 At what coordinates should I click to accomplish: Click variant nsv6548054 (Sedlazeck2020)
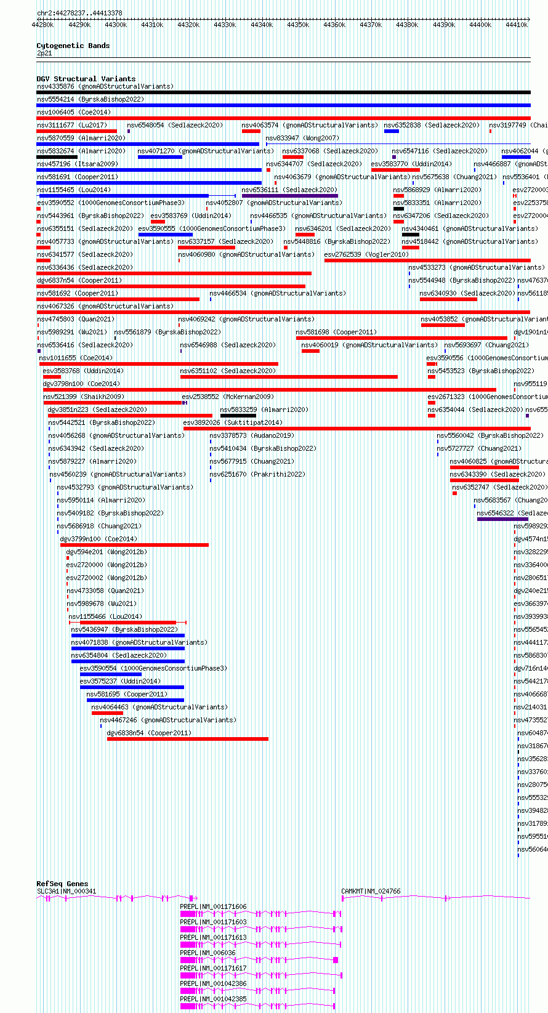pyautogui.click(x=175, y=125)
